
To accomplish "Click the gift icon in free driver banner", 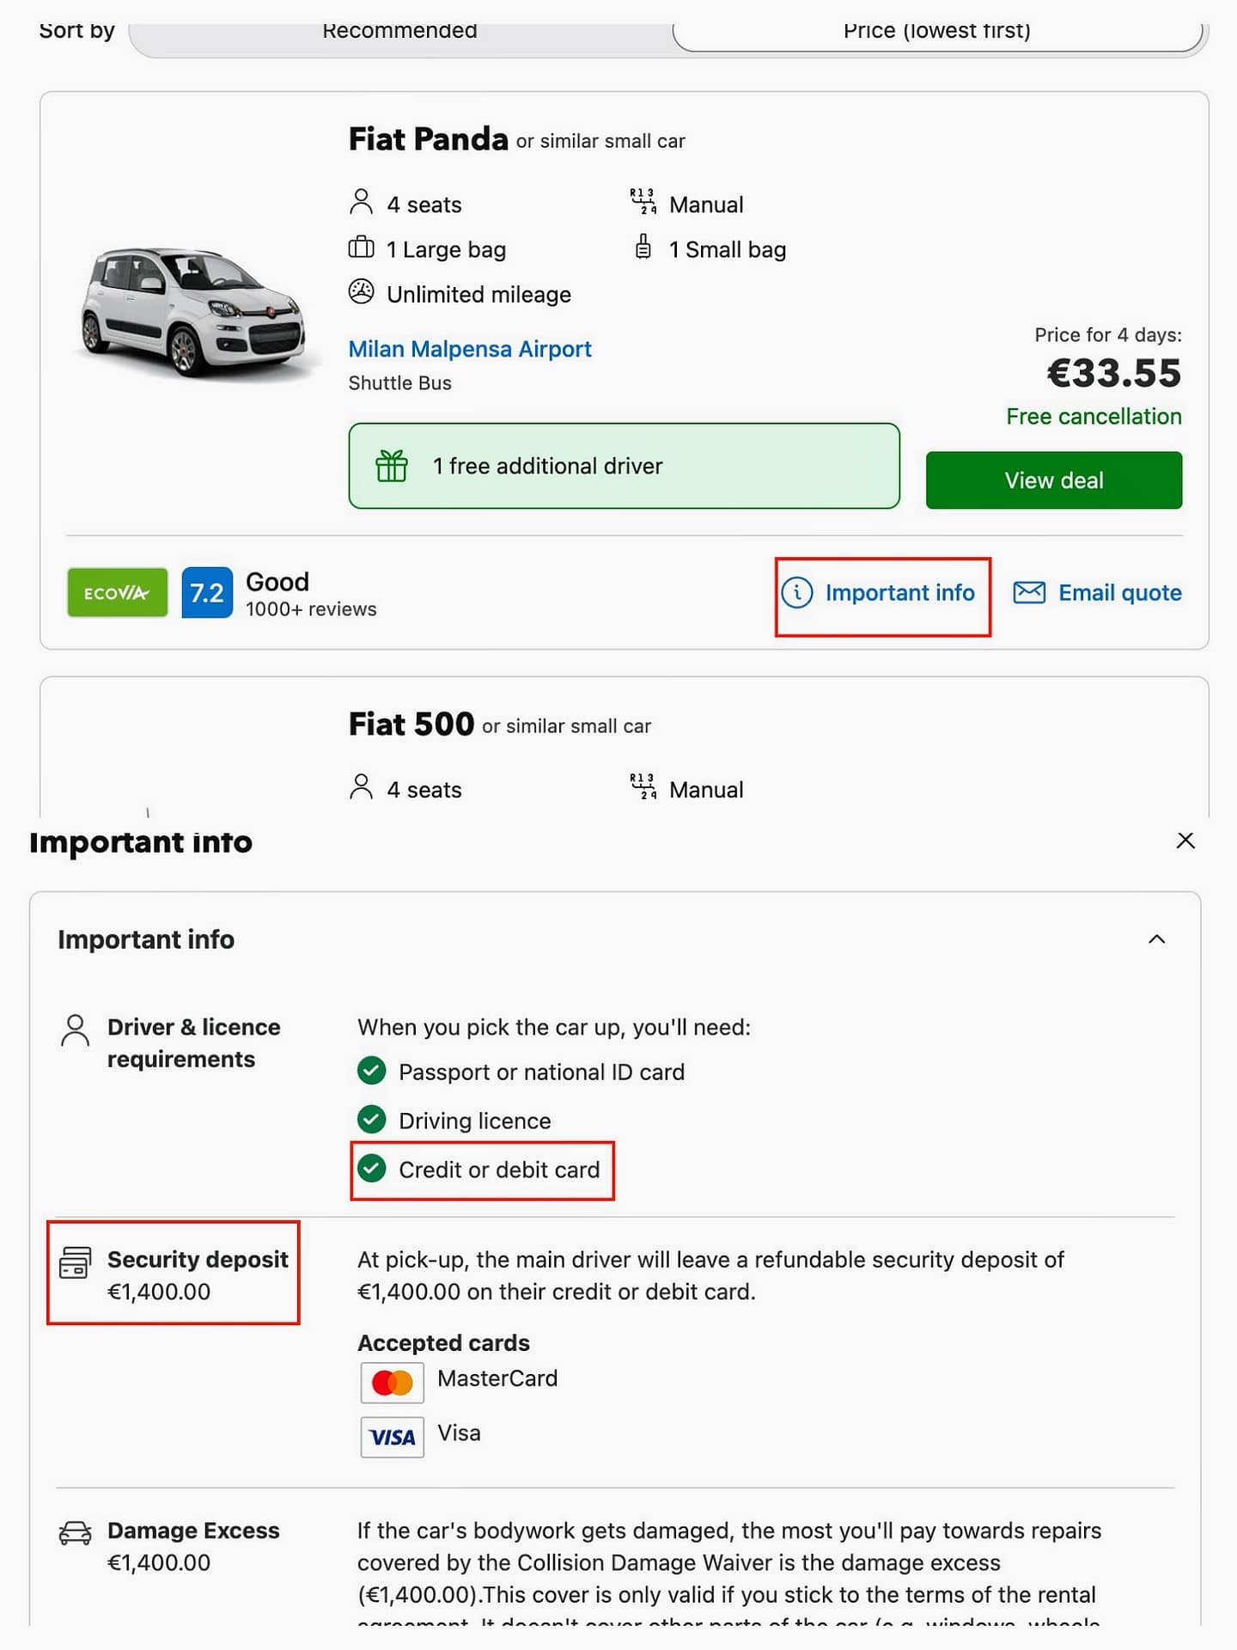I will point(392,466).
